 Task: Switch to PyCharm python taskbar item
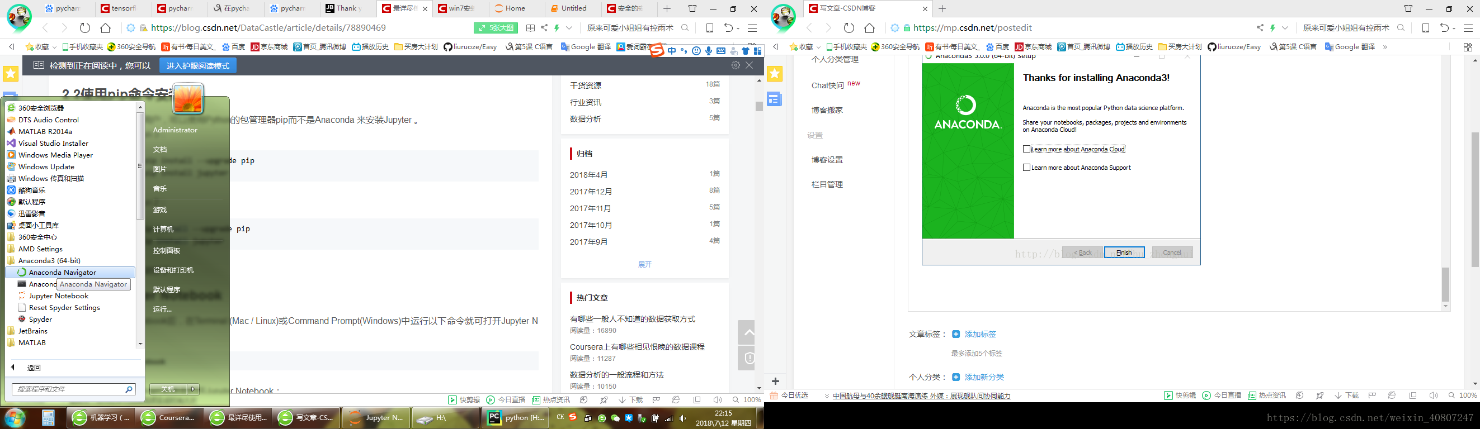[x=515, y=417]
